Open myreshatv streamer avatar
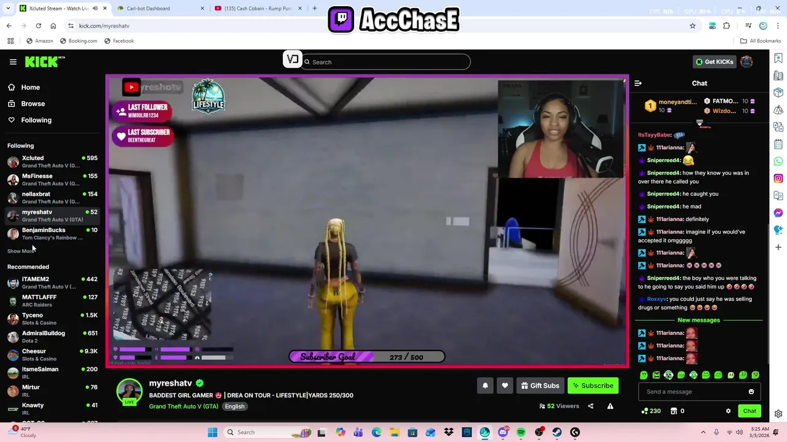This screenshot has height=442, width=787. click(129, 392)
